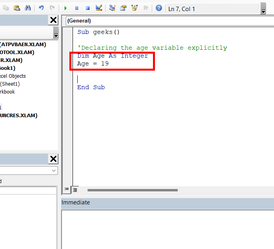This screenshot has height=249, width=274.
Task: Click the Paste clipboard icon
Action: (17, 8)
